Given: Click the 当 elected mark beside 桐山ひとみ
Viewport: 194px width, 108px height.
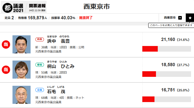Looking at the screenshot, I should point(6,70).
